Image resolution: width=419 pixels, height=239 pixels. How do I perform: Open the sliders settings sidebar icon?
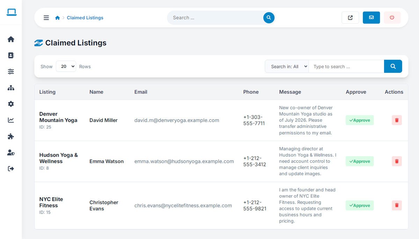pyautogui.click(x=11, y=71)
